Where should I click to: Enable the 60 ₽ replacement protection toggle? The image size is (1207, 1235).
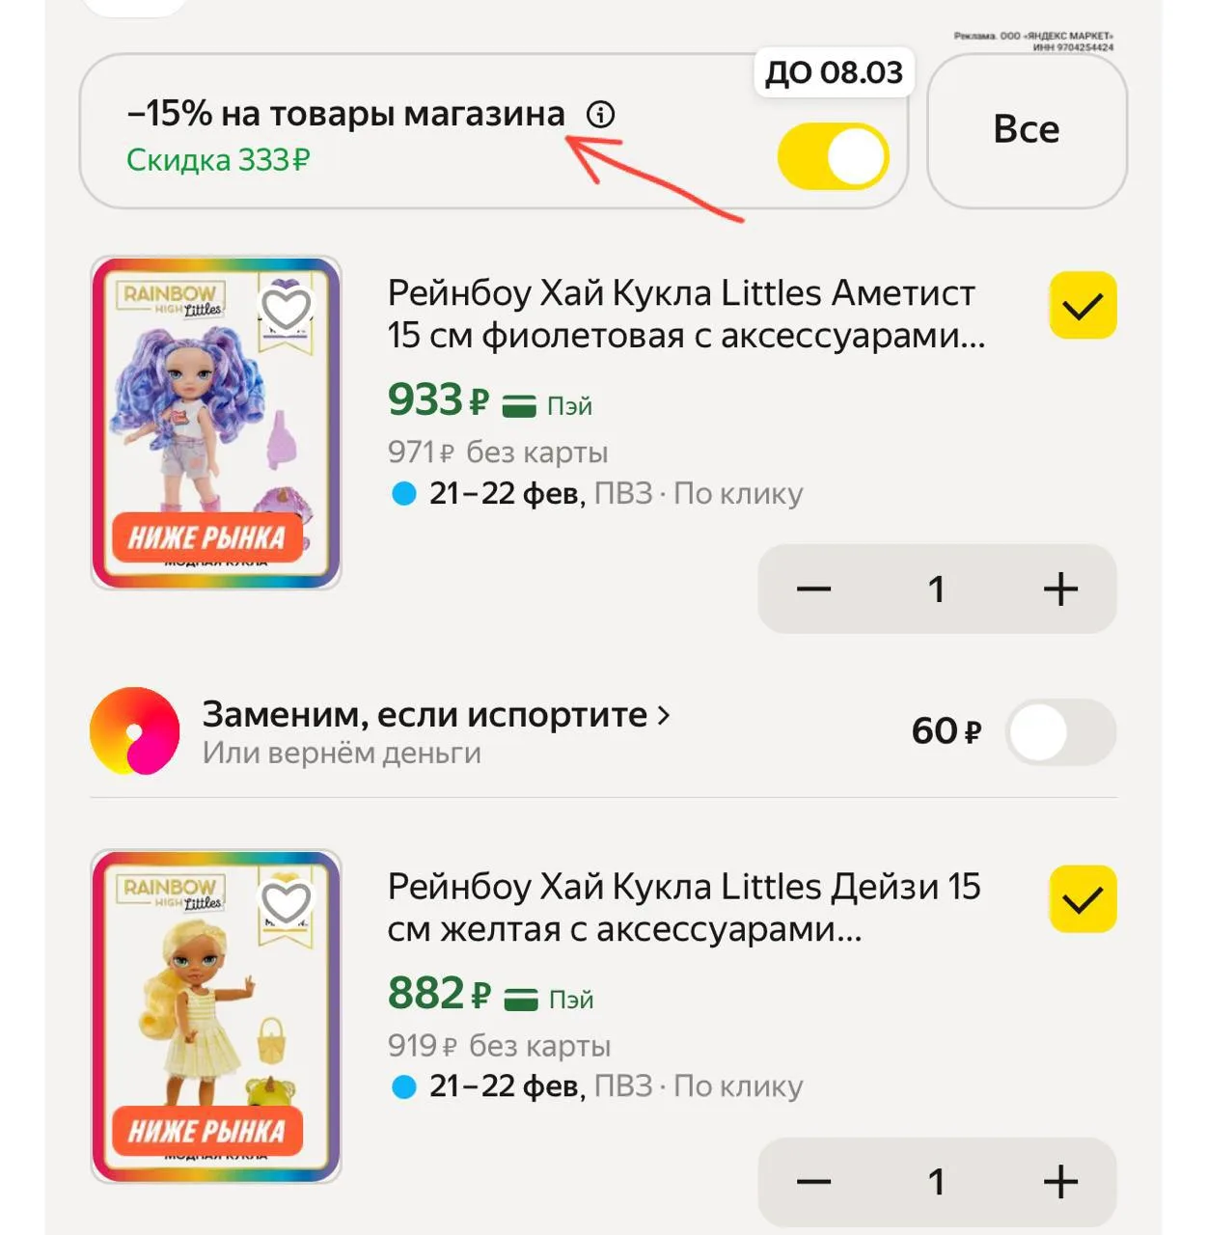[1060, 732]
